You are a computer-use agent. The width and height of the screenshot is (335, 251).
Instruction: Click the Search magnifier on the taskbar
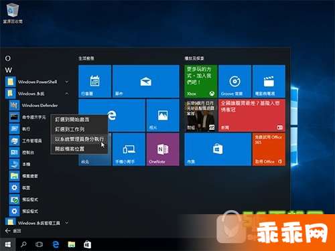pos(23,244)
